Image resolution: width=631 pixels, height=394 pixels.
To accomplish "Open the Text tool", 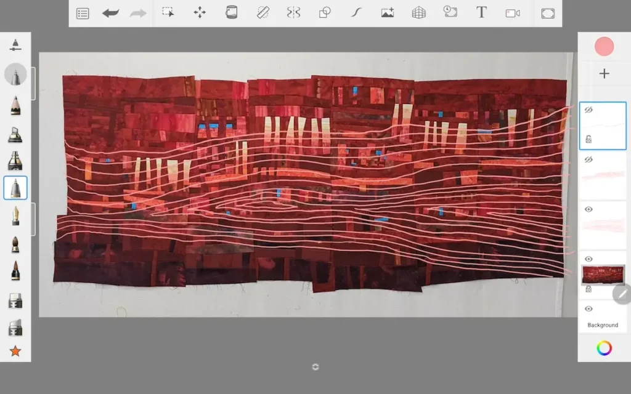I will coord(481,12).
